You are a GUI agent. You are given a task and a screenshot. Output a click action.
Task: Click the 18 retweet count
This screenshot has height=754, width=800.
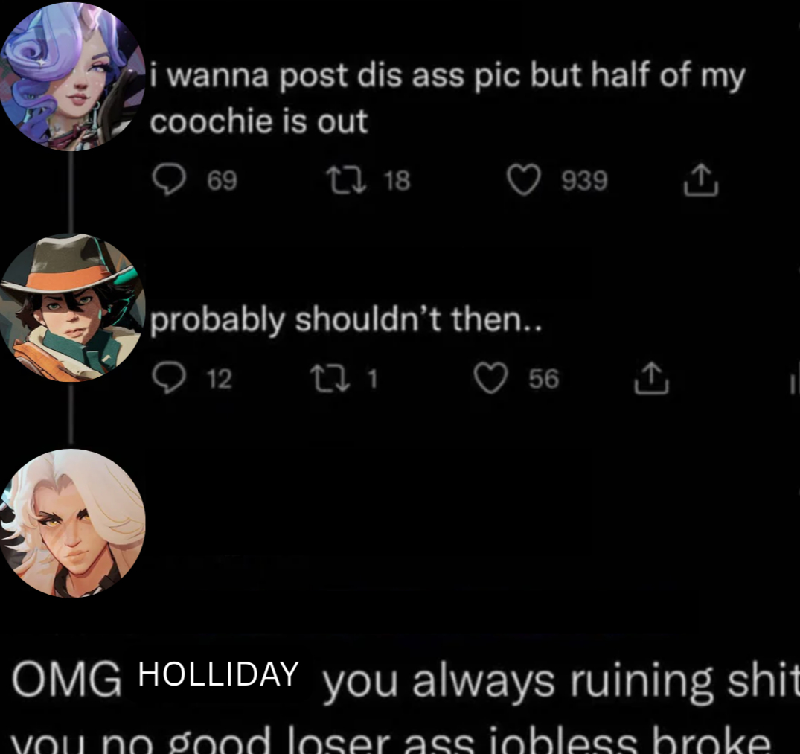397,181
